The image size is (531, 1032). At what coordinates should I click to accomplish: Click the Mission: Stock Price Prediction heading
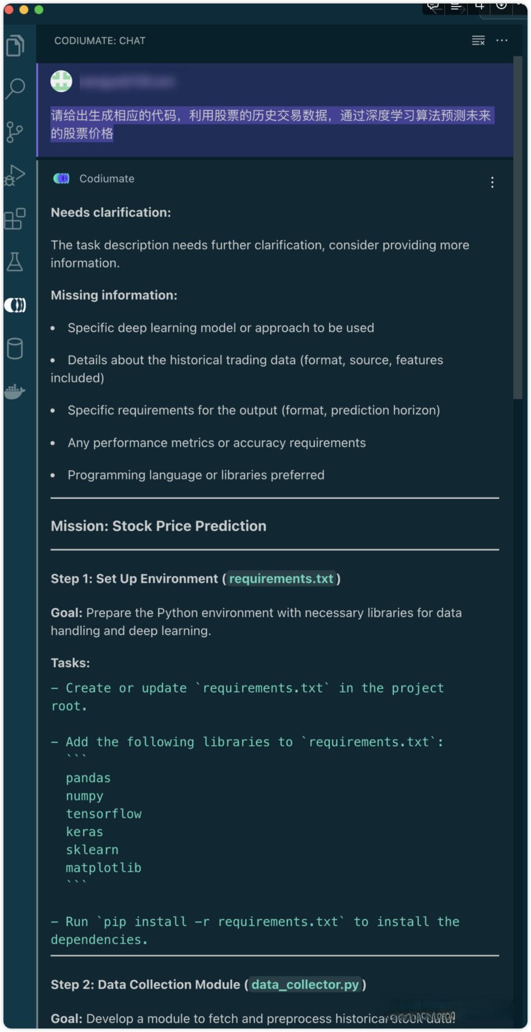[158, 526]
